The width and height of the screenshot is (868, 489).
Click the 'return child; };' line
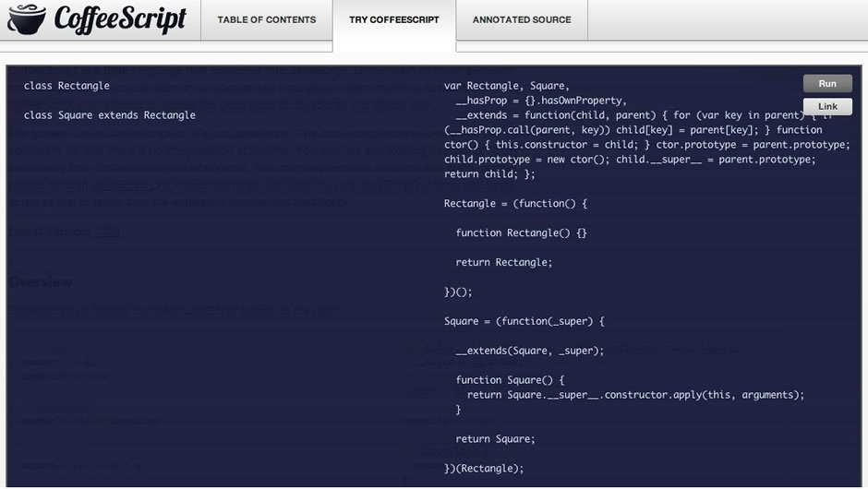(x=489, y=174)
